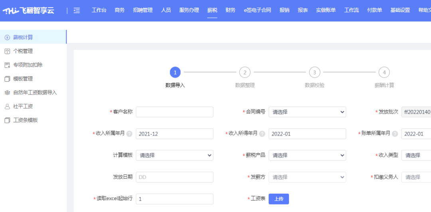Image resolution: width=431 pixels, height=212 pixels.
Task: Focus the 客户名称 input field
Action: [x=174, y=112]
